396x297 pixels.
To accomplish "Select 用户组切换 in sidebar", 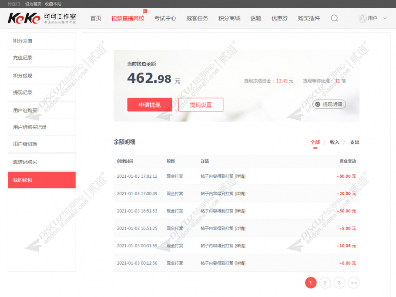I will [42, 144].
